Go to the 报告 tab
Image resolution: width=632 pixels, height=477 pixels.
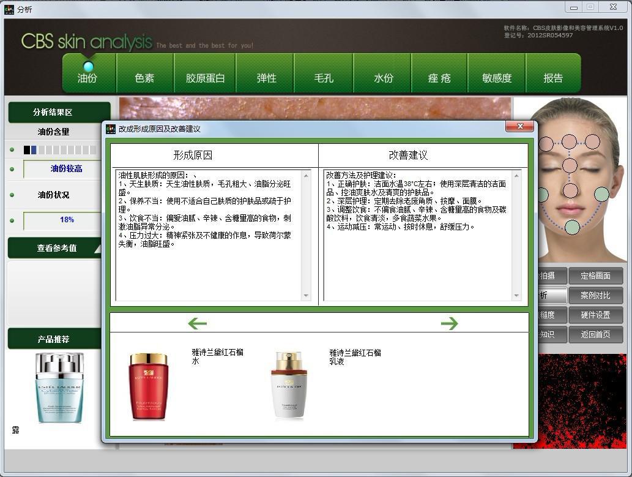[553, 78]
